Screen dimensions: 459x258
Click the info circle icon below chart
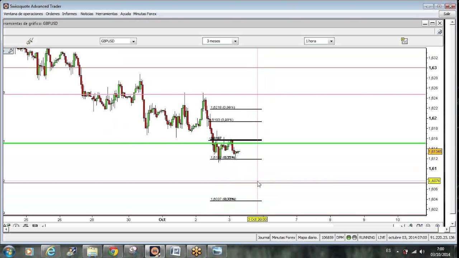tap(16, 226)
